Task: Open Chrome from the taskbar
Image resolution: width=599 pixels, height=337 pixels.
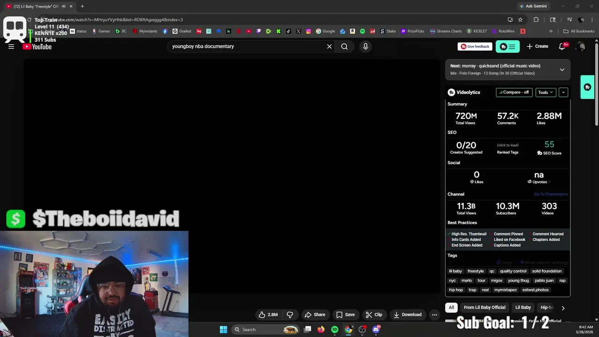Action: point(349,330)
